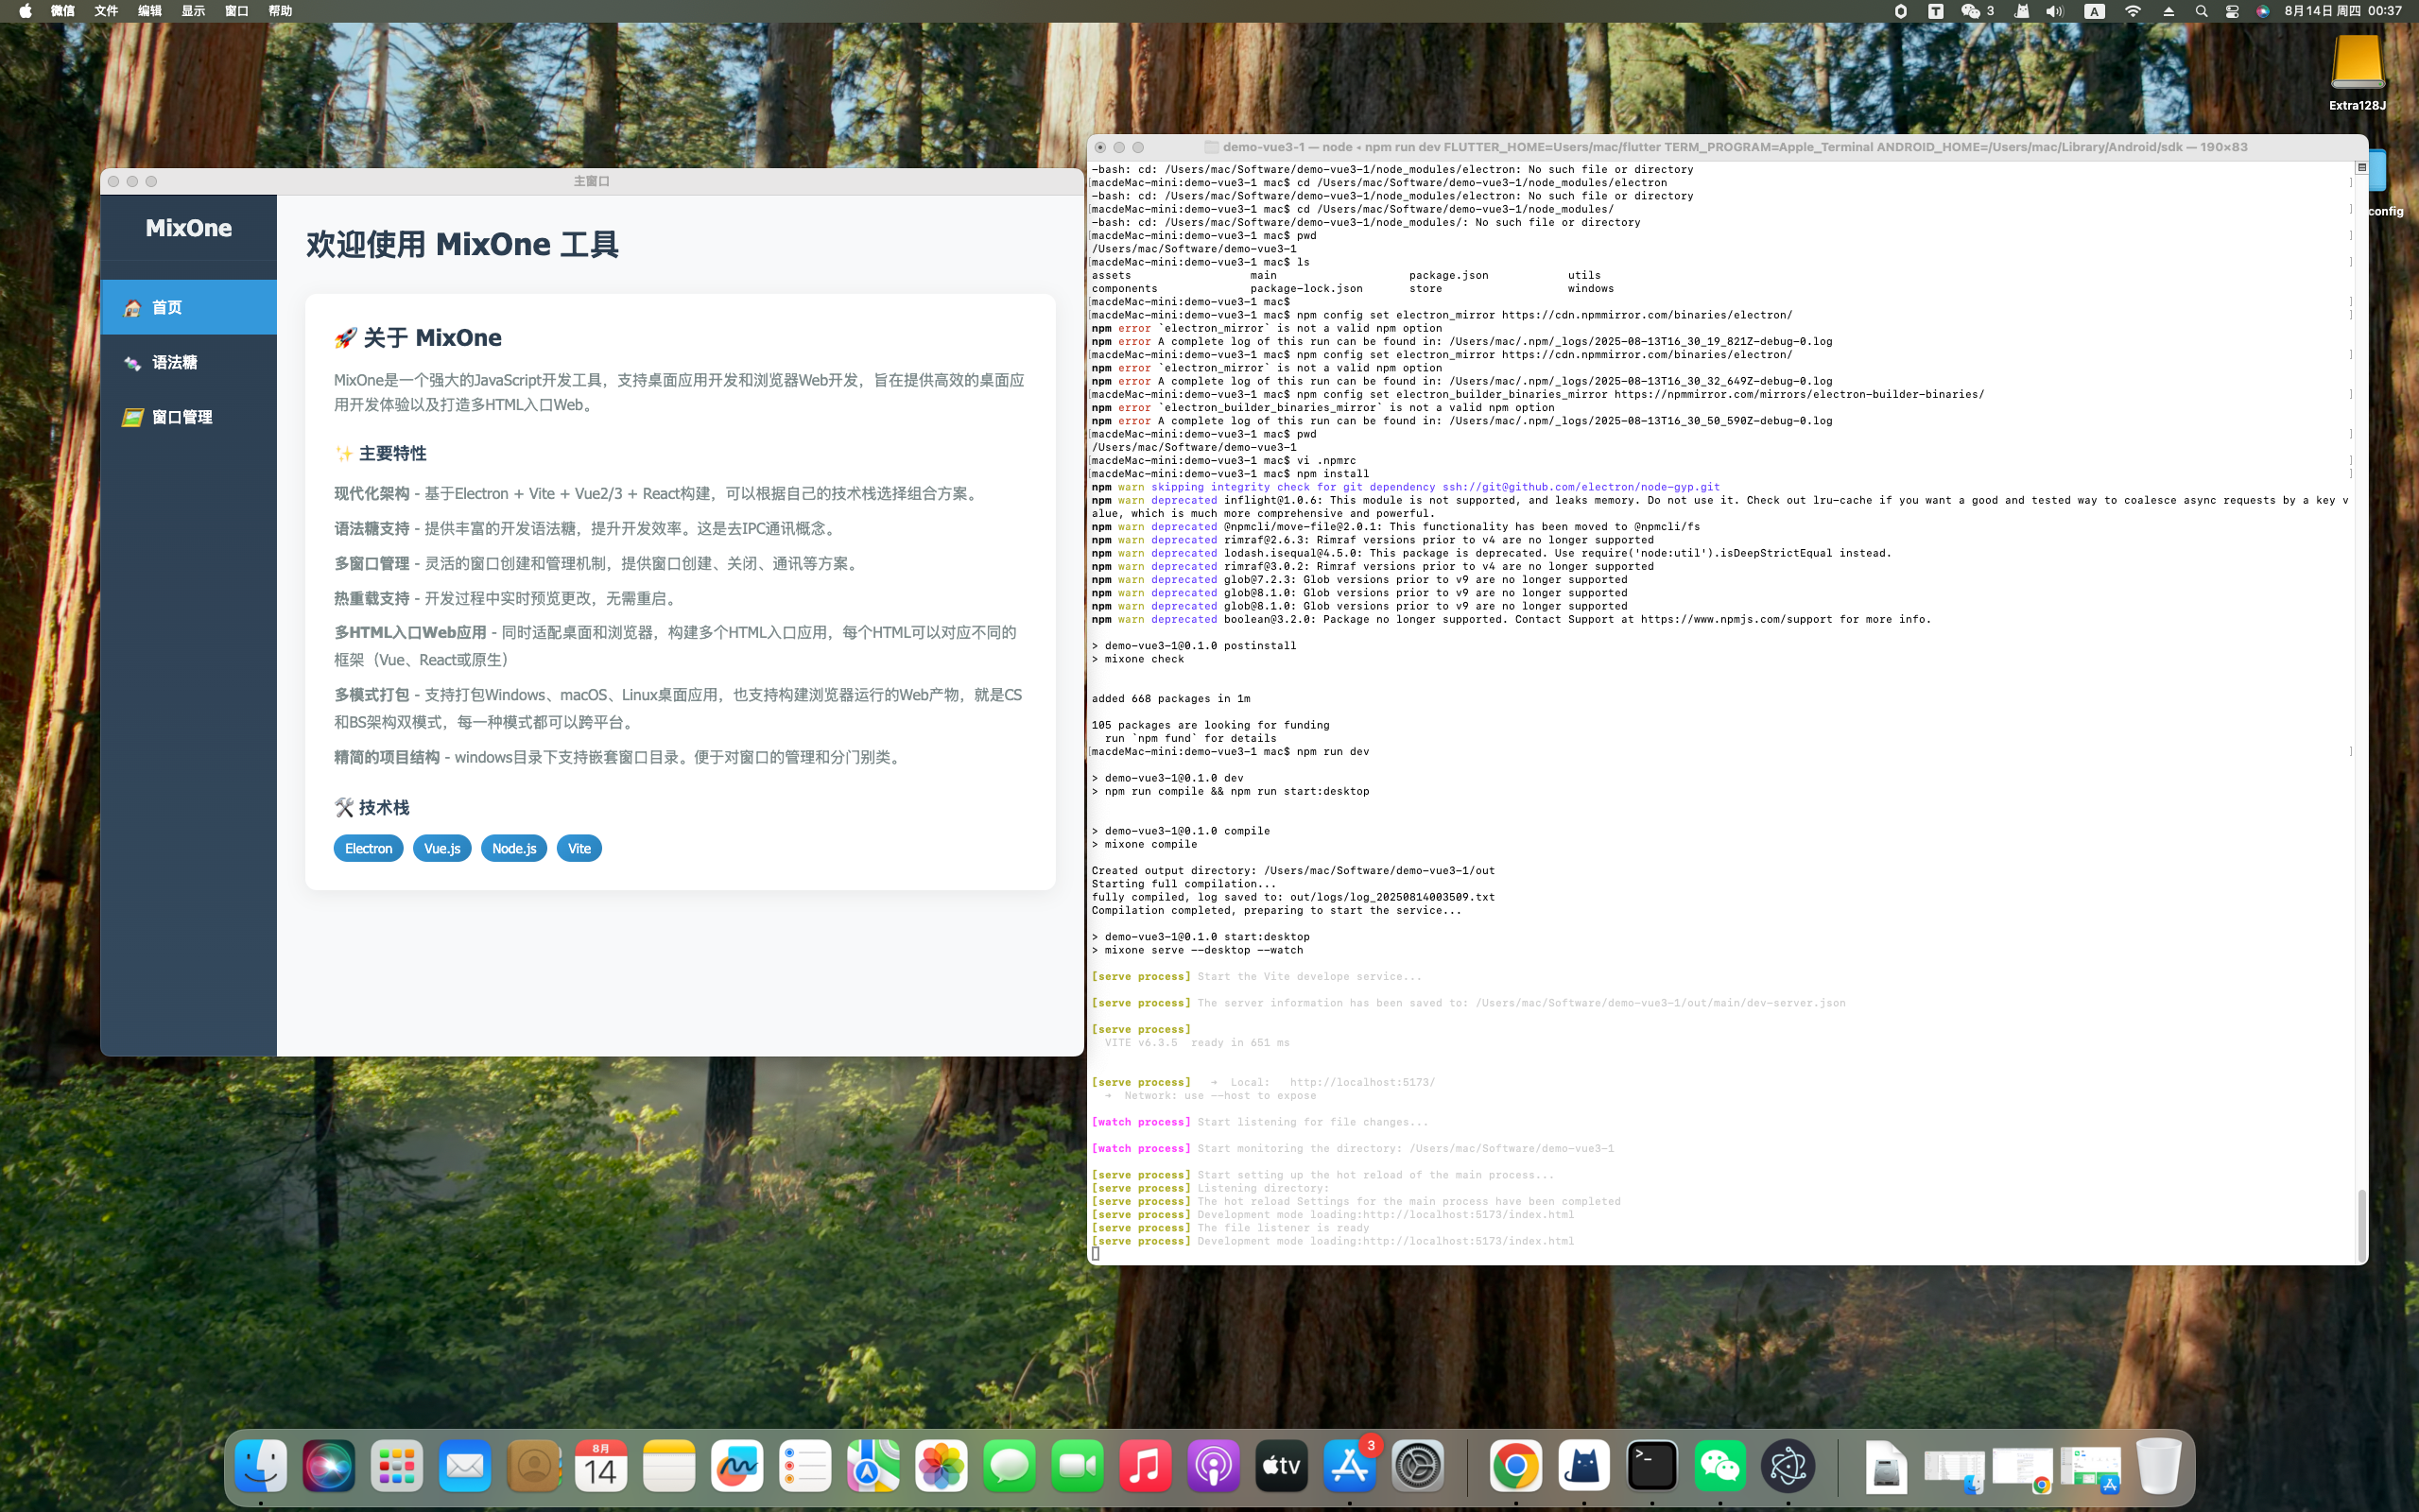Click the Electron tech-stack tag
The height and width of the screenshot is (1512, 2419).
pyautogui.click(x=368, y=848)
